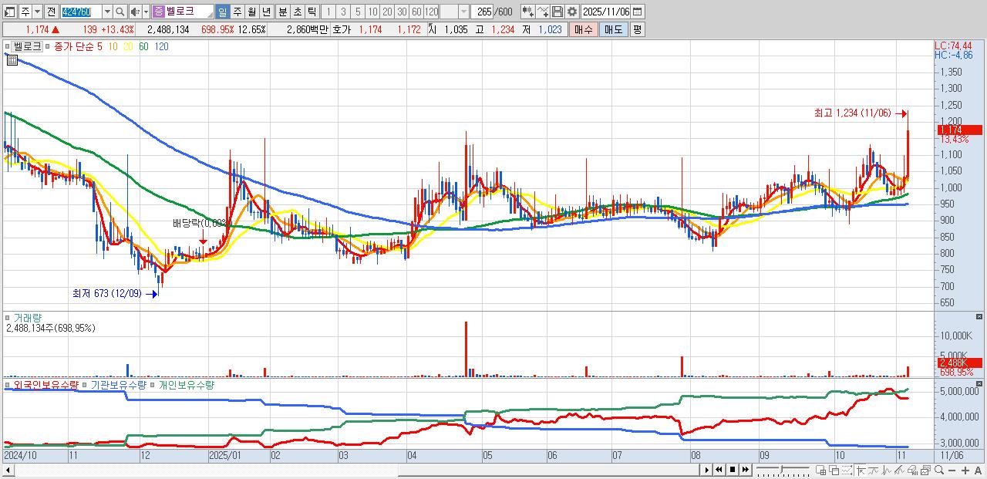This screenshot has height=479, width=987.
Task: Click the yellow 20-day moving average legend
Action: (x=128, y=46)
